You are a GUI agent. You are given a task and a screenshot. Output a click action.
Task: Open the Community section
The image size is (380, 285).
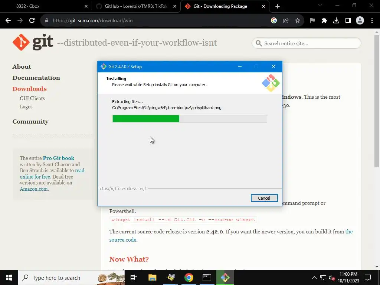click(x=30, y=122)
